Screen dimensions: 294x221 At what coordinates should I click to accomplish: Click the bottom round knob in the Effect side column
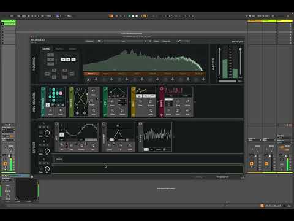click(47, 169)
